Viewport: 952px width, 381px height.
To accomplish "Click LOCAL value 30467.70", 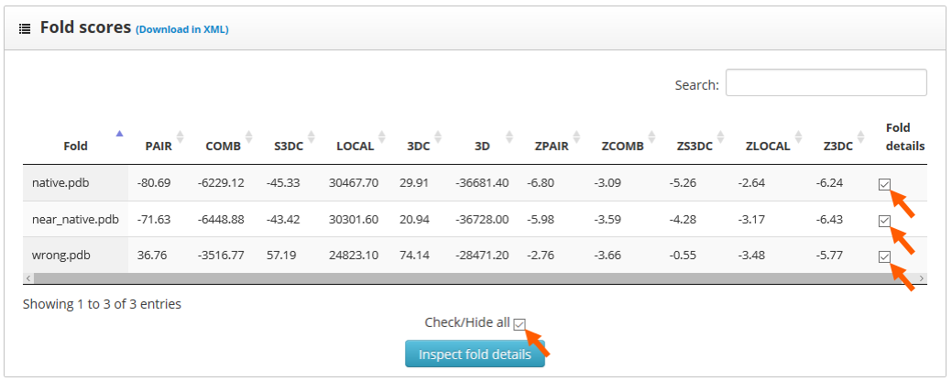I will [x=354, y=182].
